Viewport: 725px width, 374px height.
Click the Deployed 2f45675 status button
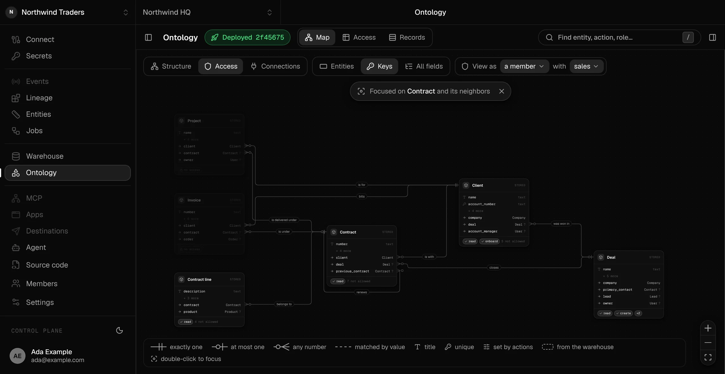[248, 37]
